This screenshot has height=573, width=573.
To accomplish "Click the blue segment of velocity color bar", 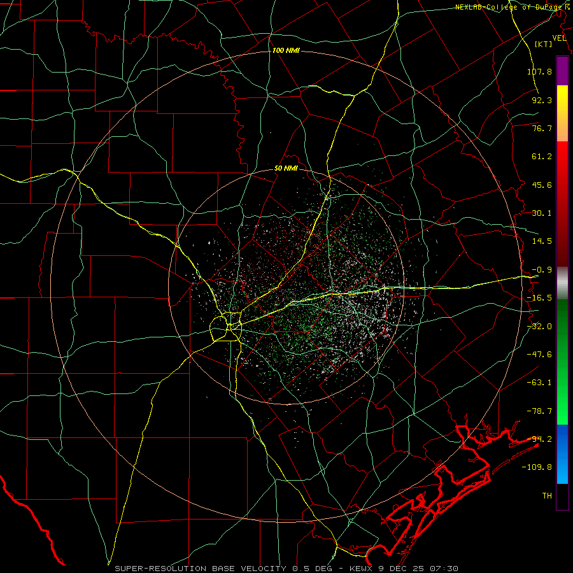I will (x=562, y=454).
